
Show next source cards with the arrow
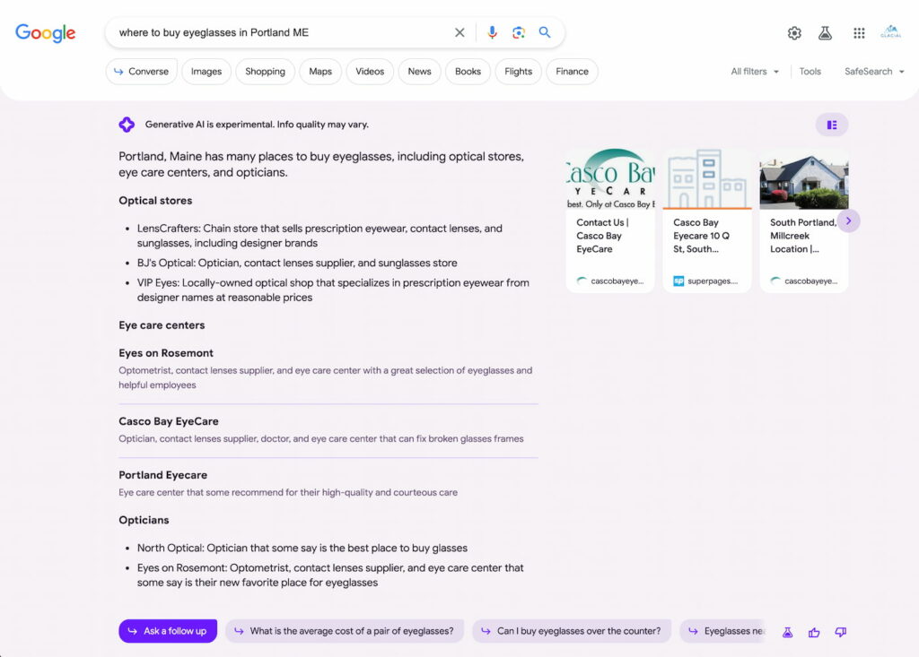[849, 220]
